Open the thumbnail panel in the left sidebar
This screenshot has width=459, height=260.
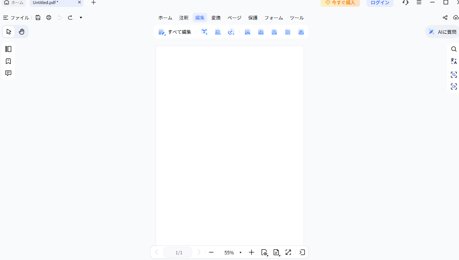click(8, 49)
